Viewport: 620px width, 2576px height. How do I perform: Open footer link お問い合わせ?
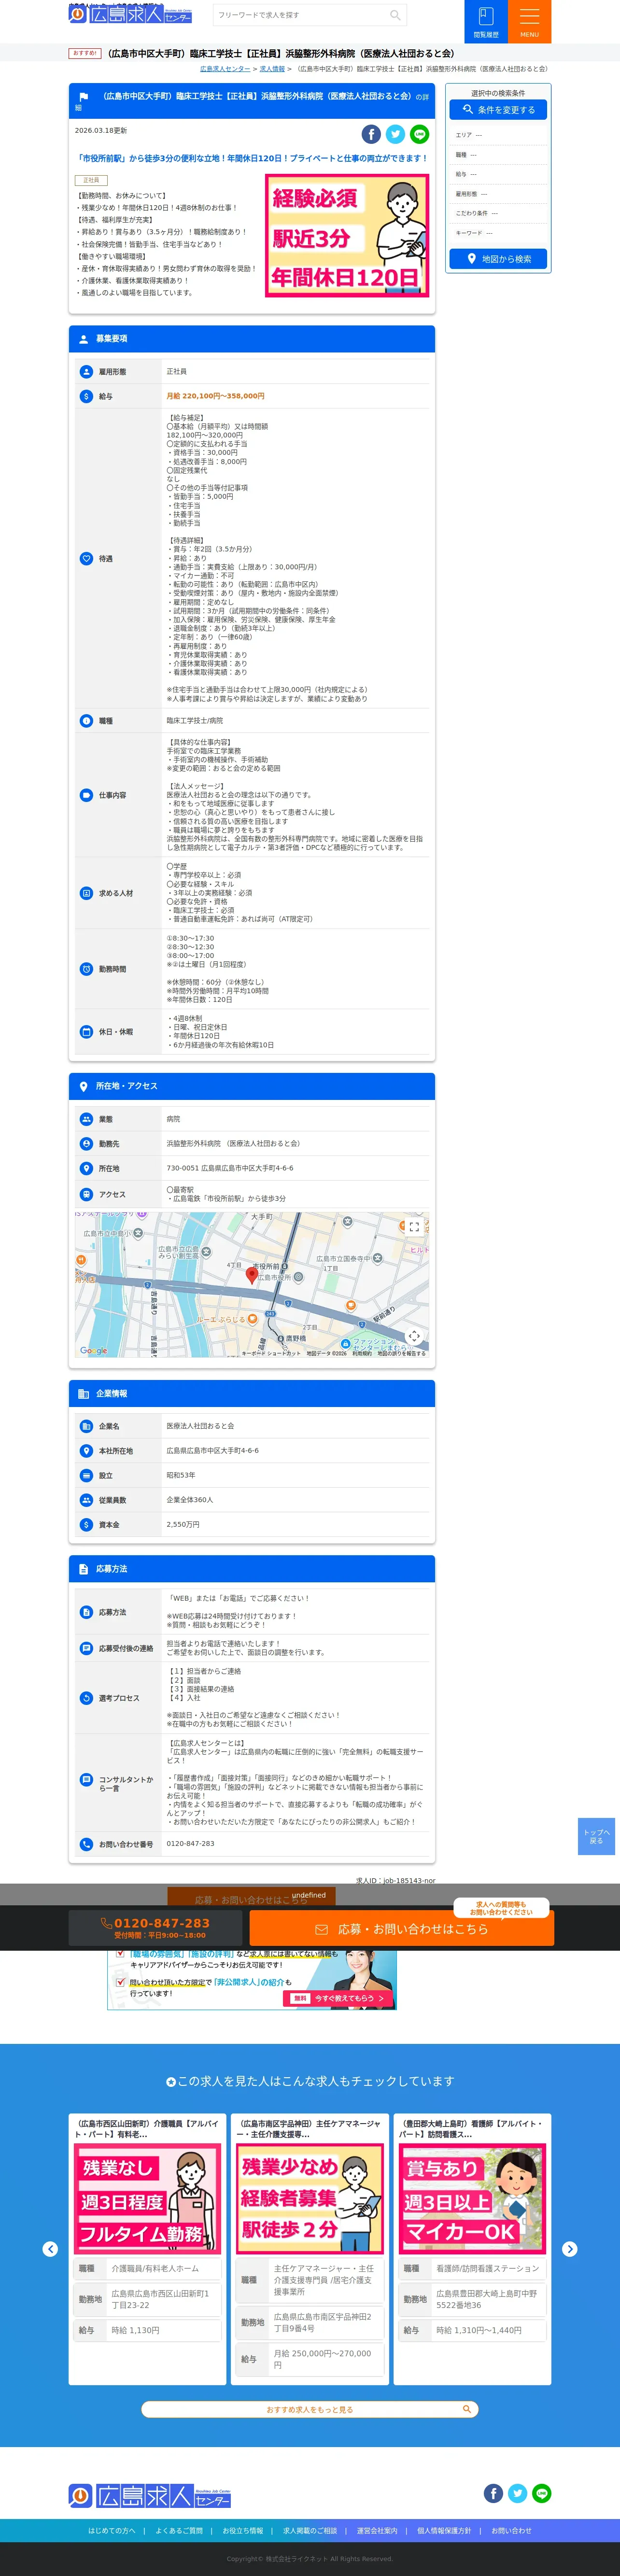tap(511, 2531)
